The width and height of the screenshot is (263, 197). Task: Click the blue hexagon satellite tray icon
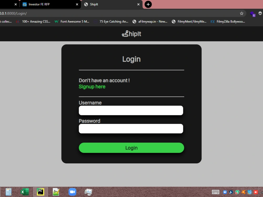click(231, 192)
